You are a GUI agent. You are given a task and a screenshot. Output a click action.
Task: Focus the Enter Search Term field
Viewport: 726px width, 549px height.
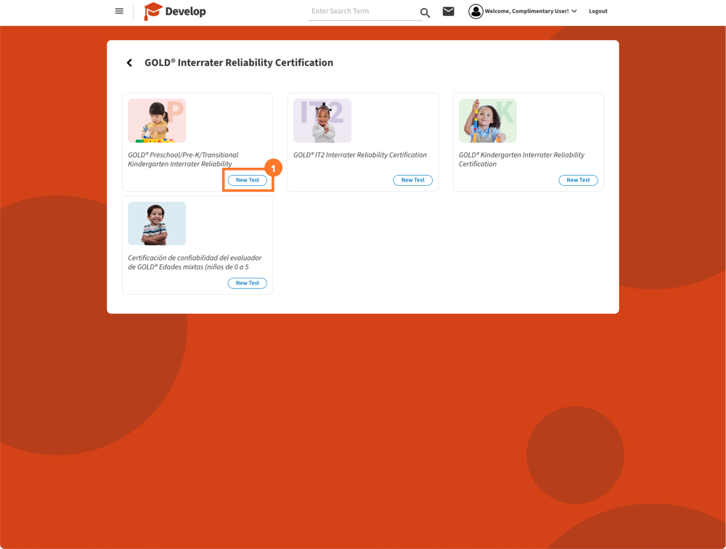pyautogui.click(x=362, y=12)
